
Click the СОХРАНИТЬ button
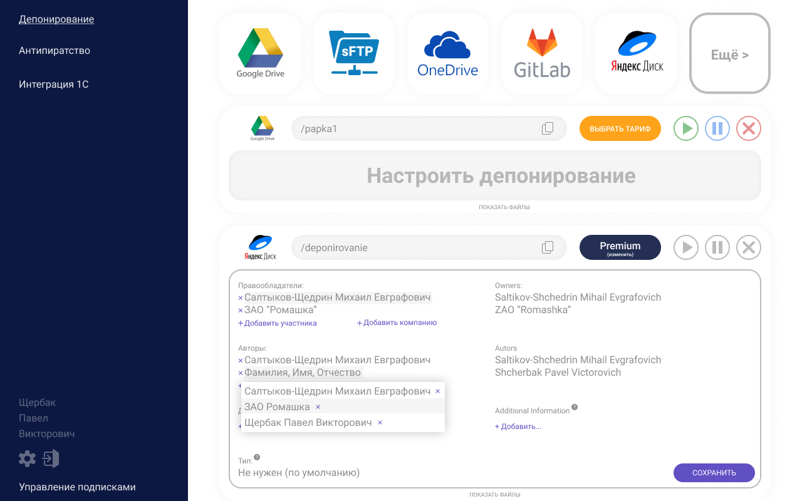(714, 473)
